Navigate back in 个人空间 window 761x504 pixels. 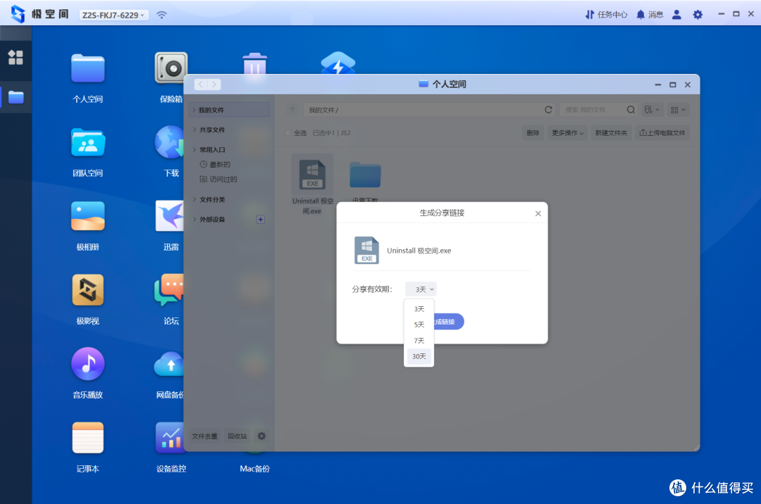(201, 84)
